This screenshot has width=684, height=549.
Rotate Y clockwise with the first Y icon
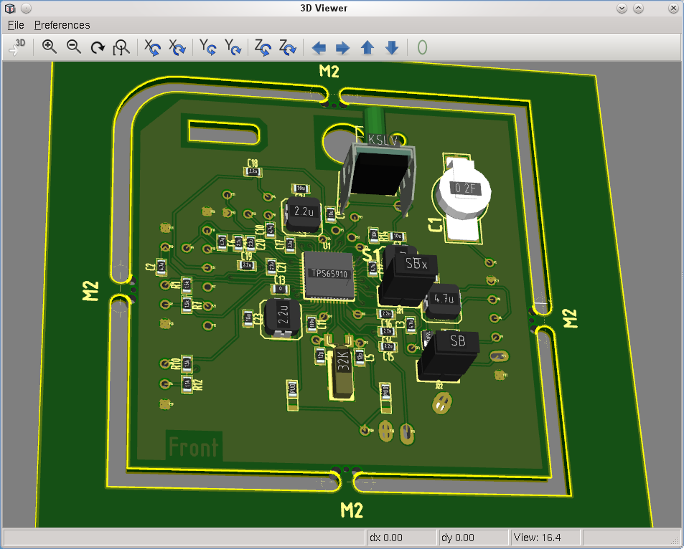point(208,47)
